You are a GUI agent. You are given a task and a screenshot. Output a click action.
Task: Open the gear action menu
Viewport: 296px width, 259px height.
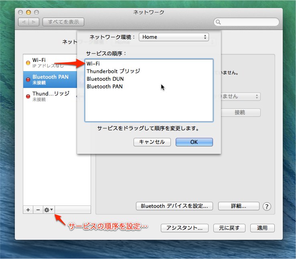pyautogui.click(x=49, y=210)
